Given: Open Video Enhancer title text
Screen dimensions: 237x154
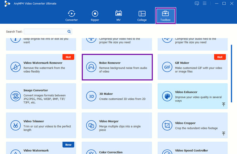Looking at the screenshot, I should pyautogui.click(x=186, y=92).
